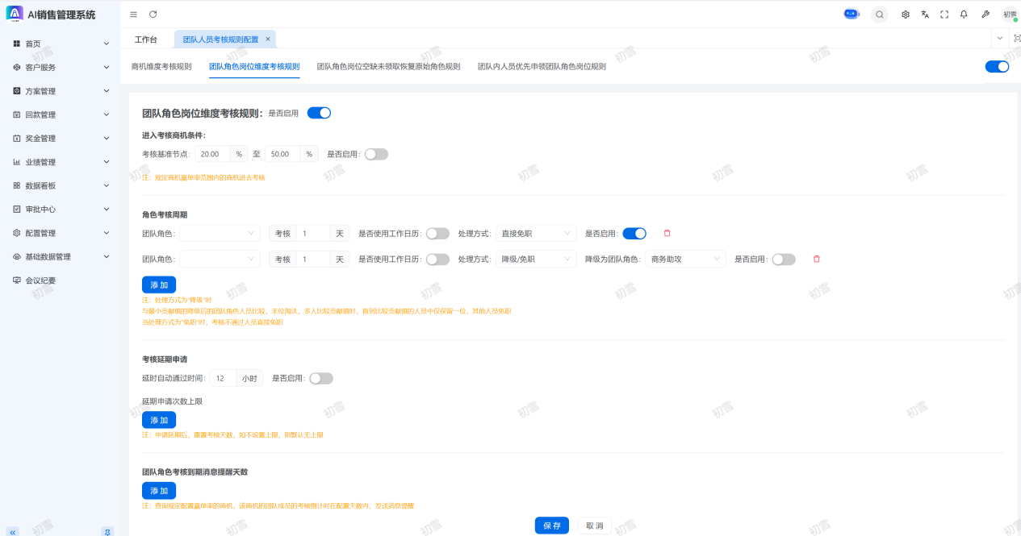Screen dimensions: 1021x536
Task: Open the language translation icon
Action: (x=925, y=15)
